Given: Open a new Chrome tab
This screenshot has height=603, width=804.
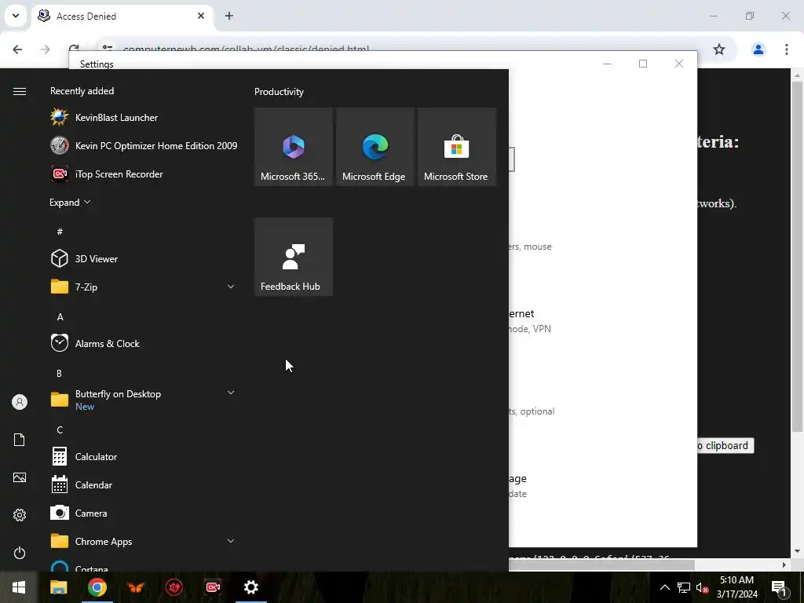Looking at the screenshot, I should click(229, 16).
